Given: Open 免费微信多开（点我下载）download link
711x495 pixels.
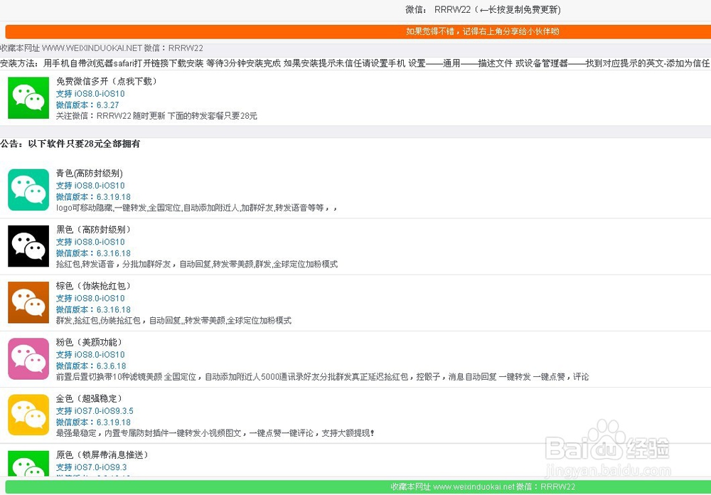Looking at the screenshot, I should [107, 81].
